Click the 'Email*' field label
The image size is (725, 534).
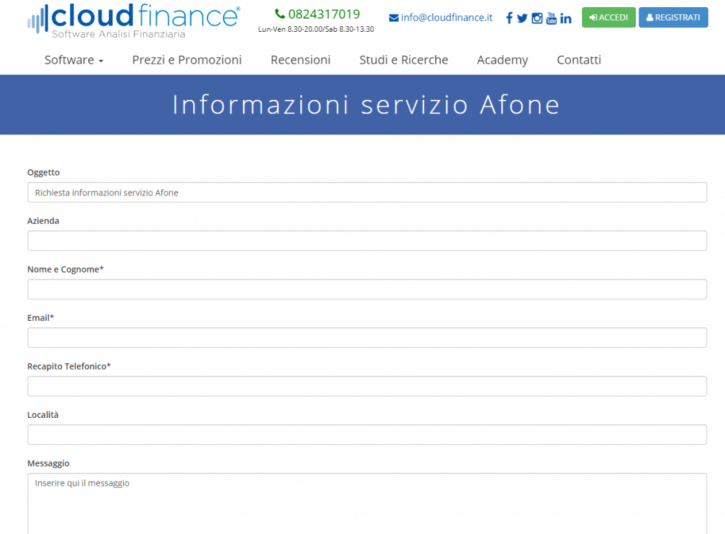tap(40, 317)
